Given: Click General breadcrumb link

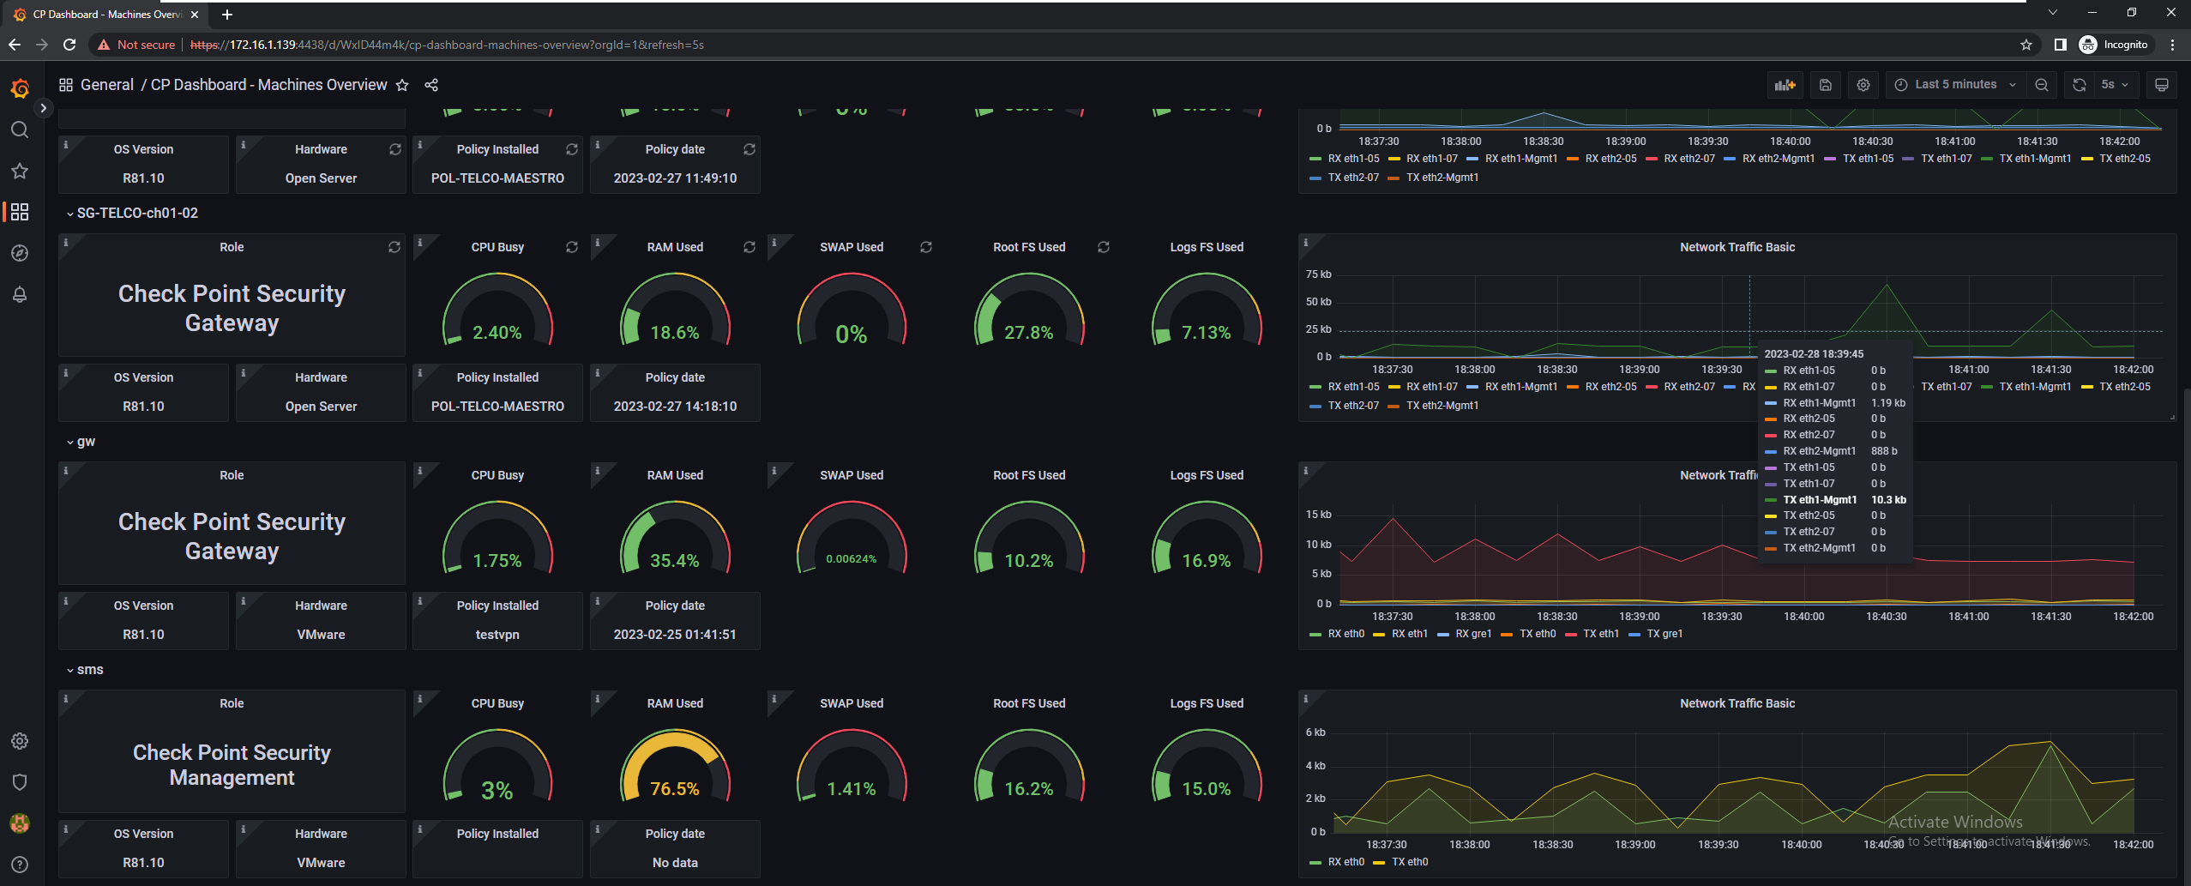Looking at the screenshot, I should 106,85.
